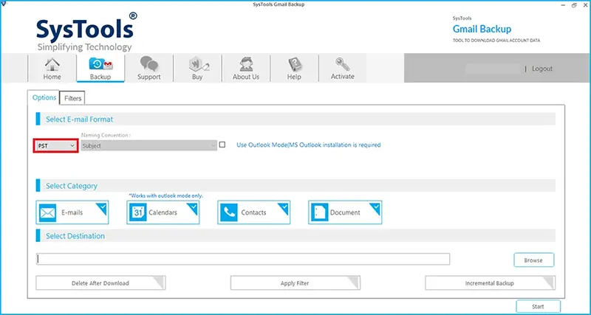Click the Apply Filter button
Image resolution: width=591 pixels, height=315 pixels.
tap(295, 283)
